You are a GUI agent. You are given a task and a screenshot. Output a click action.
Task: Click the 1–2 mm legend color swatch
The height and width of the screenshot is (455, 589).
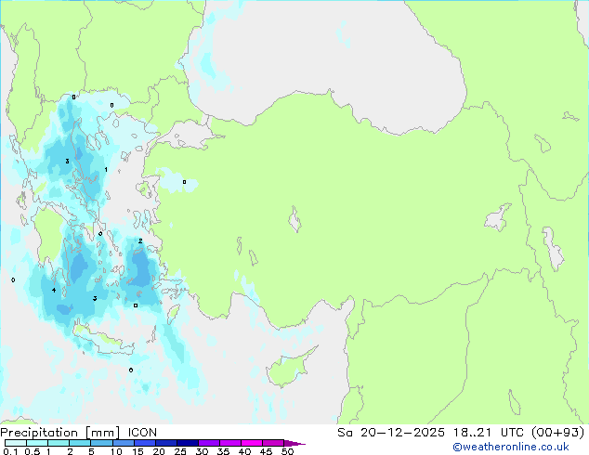coord(59,443)
